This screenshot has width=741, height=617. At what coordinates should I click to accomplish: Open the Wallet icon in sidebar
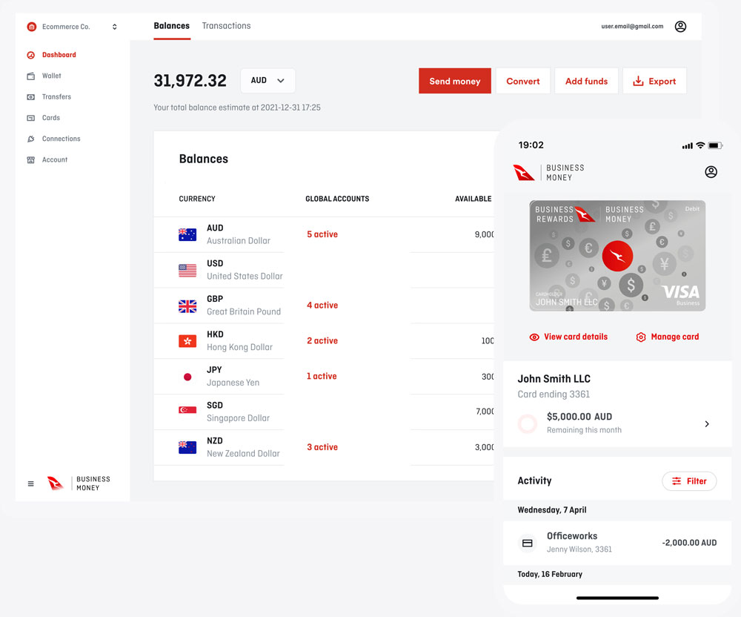[31, 76]
